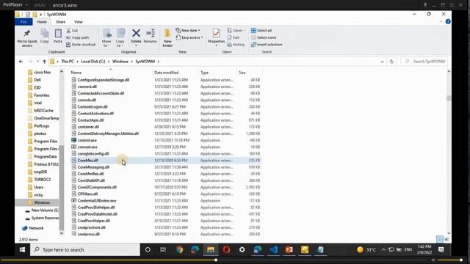Image resolution: width=470 pixels, height=264 pixels.
Task: Refresh the folder view
Action: [x=391, y=62]
